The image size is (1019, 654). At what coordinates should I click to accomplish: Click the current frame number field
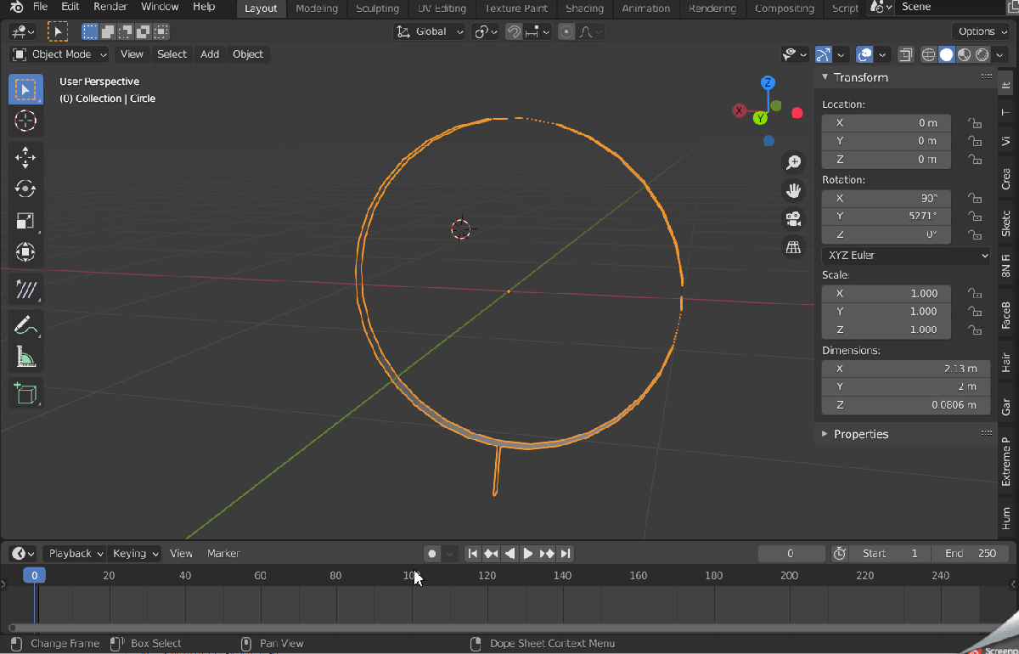791,554
